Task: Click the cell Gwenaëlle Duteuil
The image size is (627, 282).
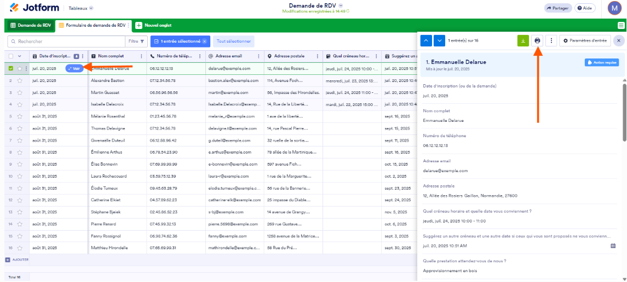Action: pos(117,140)
